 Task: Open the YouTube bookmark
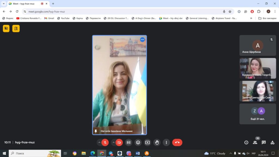coord(63,18)
